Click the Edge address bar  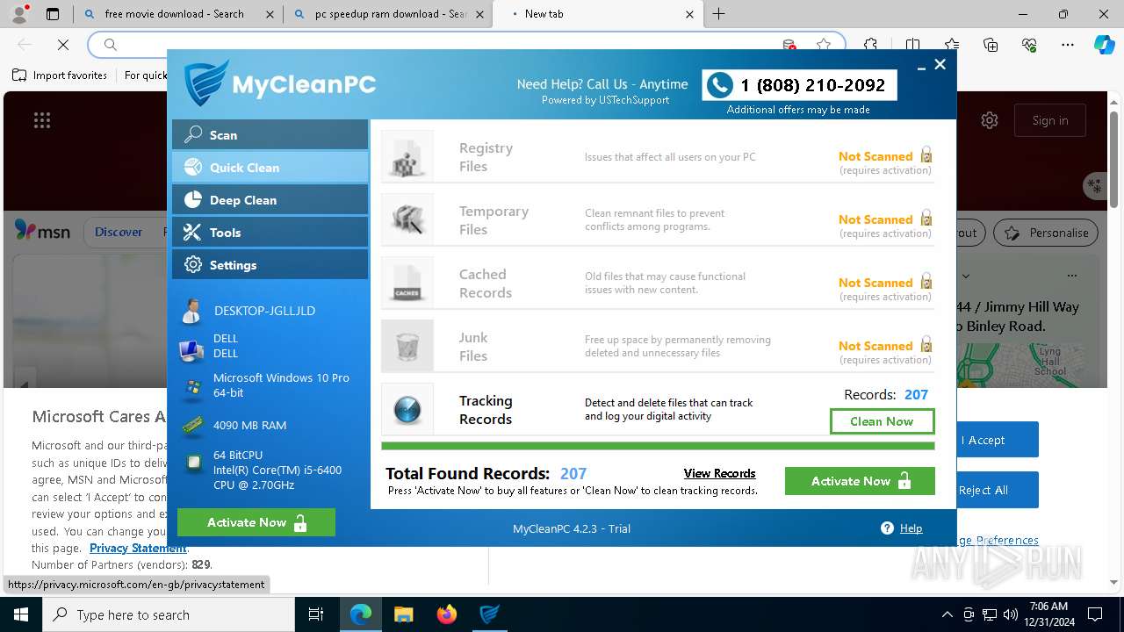[x=466, y=45]
